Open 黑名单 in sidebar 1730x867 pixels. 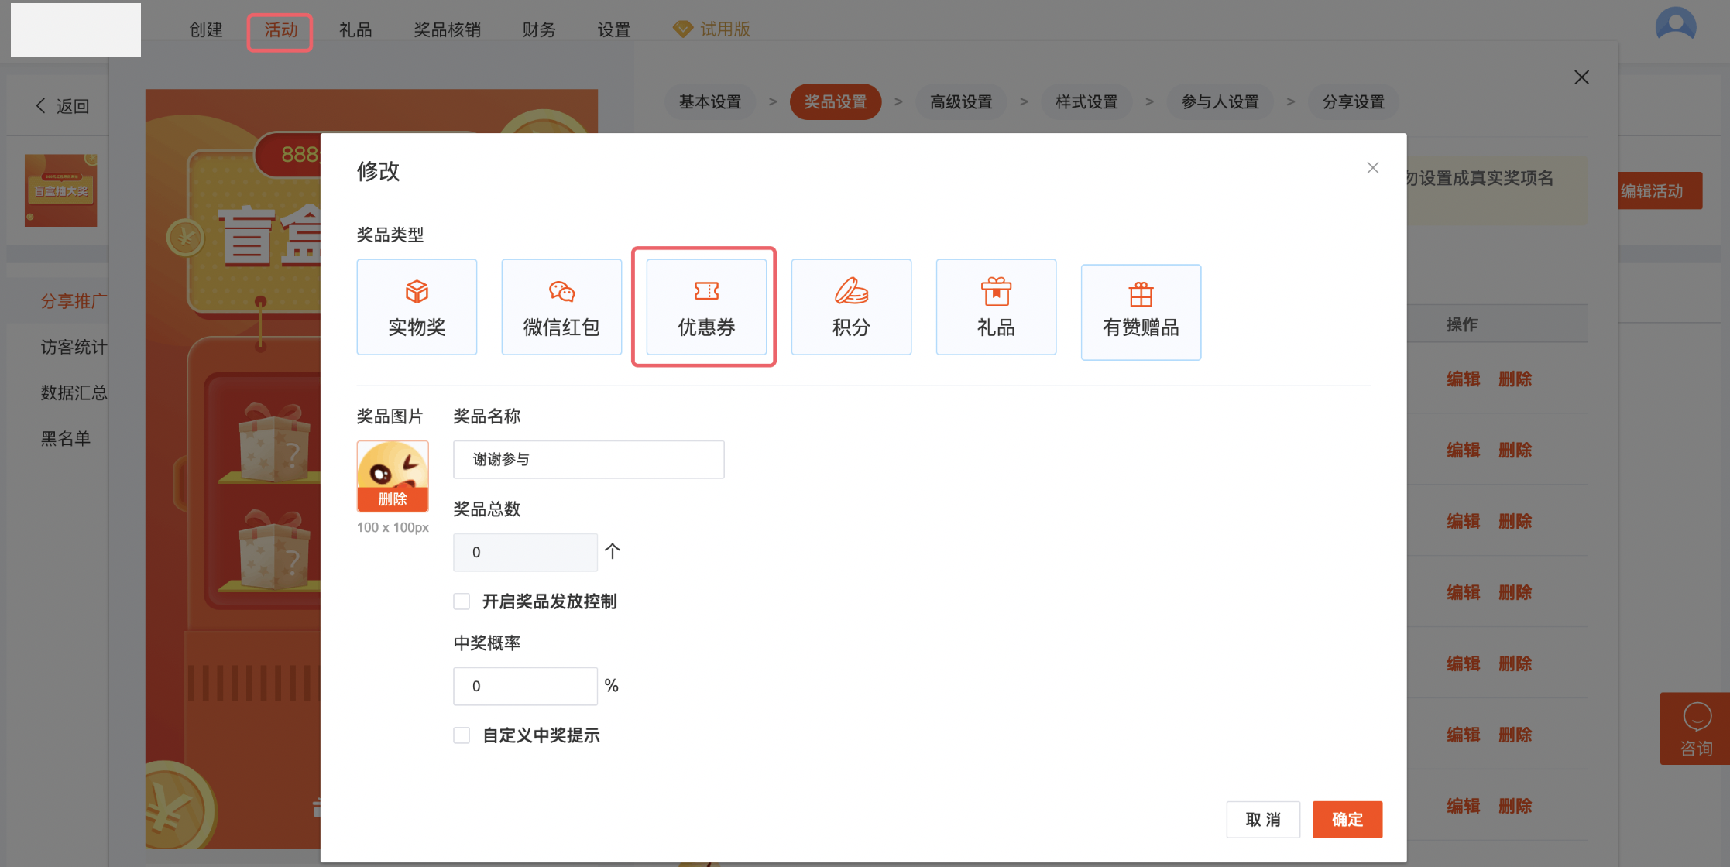tap(66, 439)
